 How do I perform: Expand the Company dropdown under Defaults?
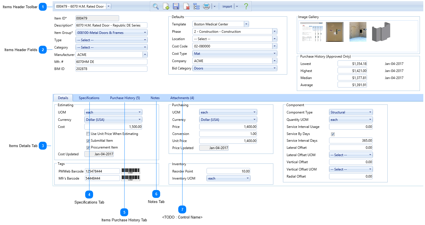[x=274, y=61]
